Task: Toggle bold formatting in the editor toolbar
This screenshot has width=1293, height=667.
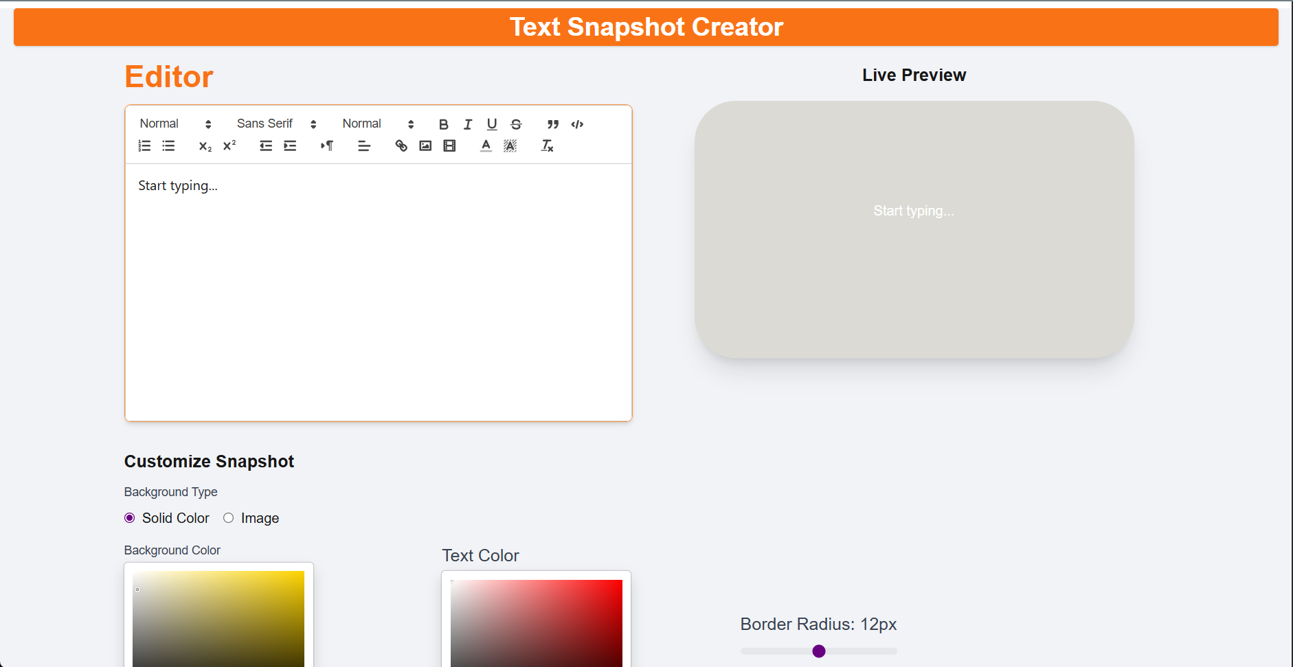Action: point(443,124)
